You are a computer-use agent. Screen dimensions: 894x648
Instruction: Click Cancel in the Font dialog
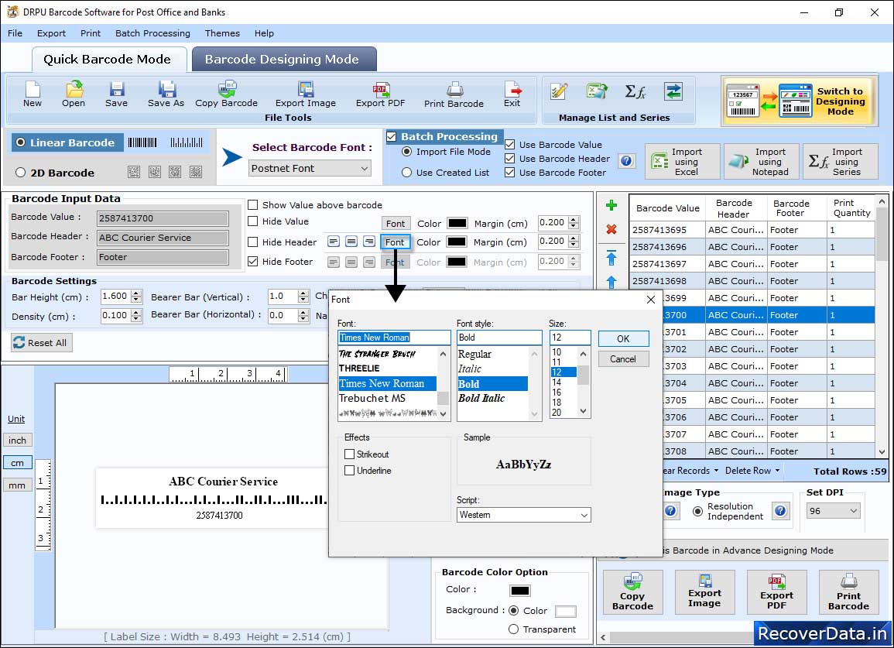(x=623, y=358)
